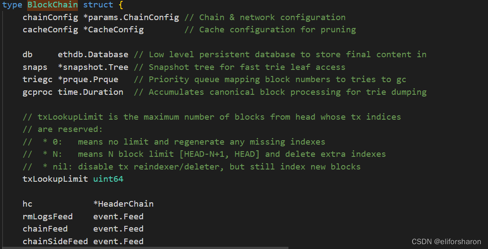Click the time.Duration type
This screenshot has width=488, height=249.
tap(91, 92)
